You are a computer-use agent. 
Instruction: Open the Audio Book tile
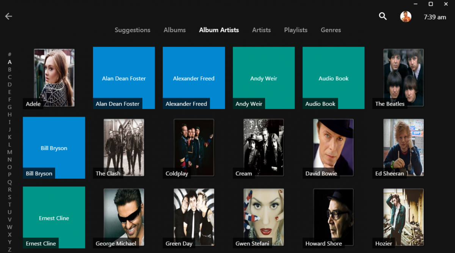tap(334, 78)
